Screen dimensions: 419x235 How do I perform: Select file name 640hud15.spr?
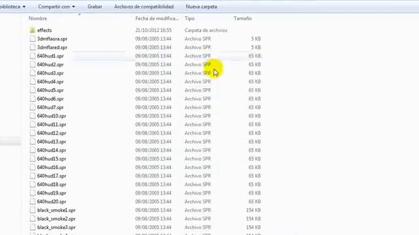click(52, 159)
